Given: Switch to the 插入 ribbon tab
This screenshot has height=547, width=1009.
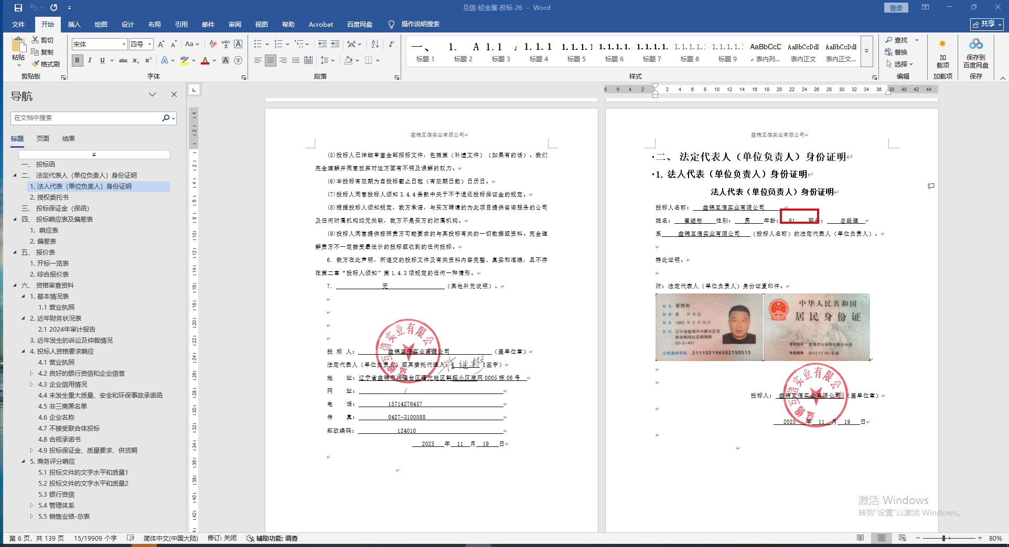Looking at the screenshot, I should (x=74, y=25).
